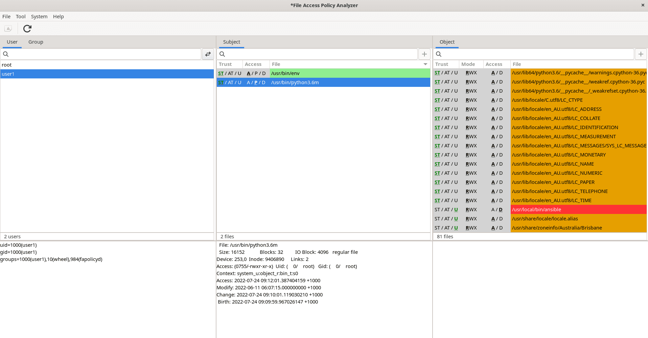Open the Help menu
The image size is (648, 338).
point(59,17)
